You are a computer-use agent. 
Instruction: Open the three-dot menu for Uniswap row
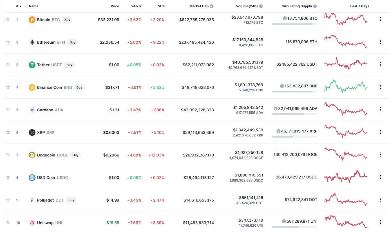[x=380, y=222]
